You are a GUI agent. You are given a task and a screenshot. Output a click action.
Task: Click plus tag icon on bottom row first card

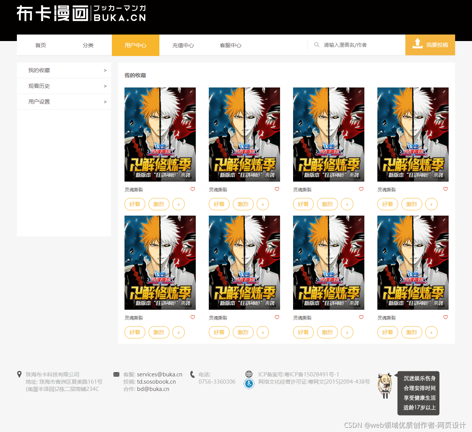point(179,332)
